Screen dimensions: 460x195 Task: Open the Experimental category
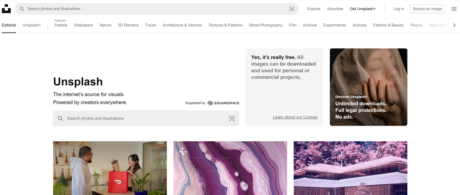(x=335, y=25)
